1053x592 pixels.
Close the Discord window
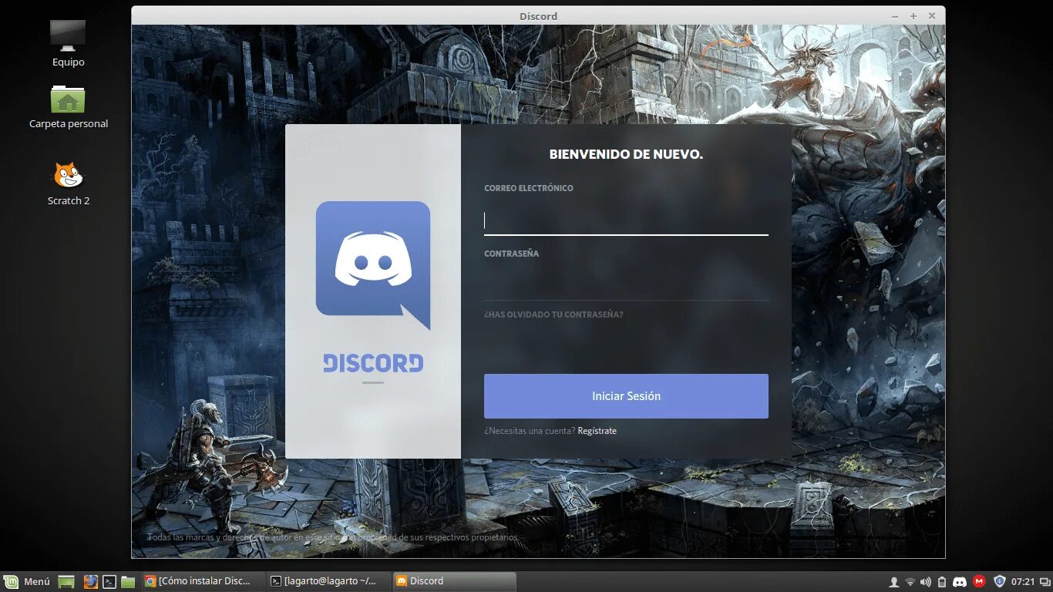(x=932, y=16)
